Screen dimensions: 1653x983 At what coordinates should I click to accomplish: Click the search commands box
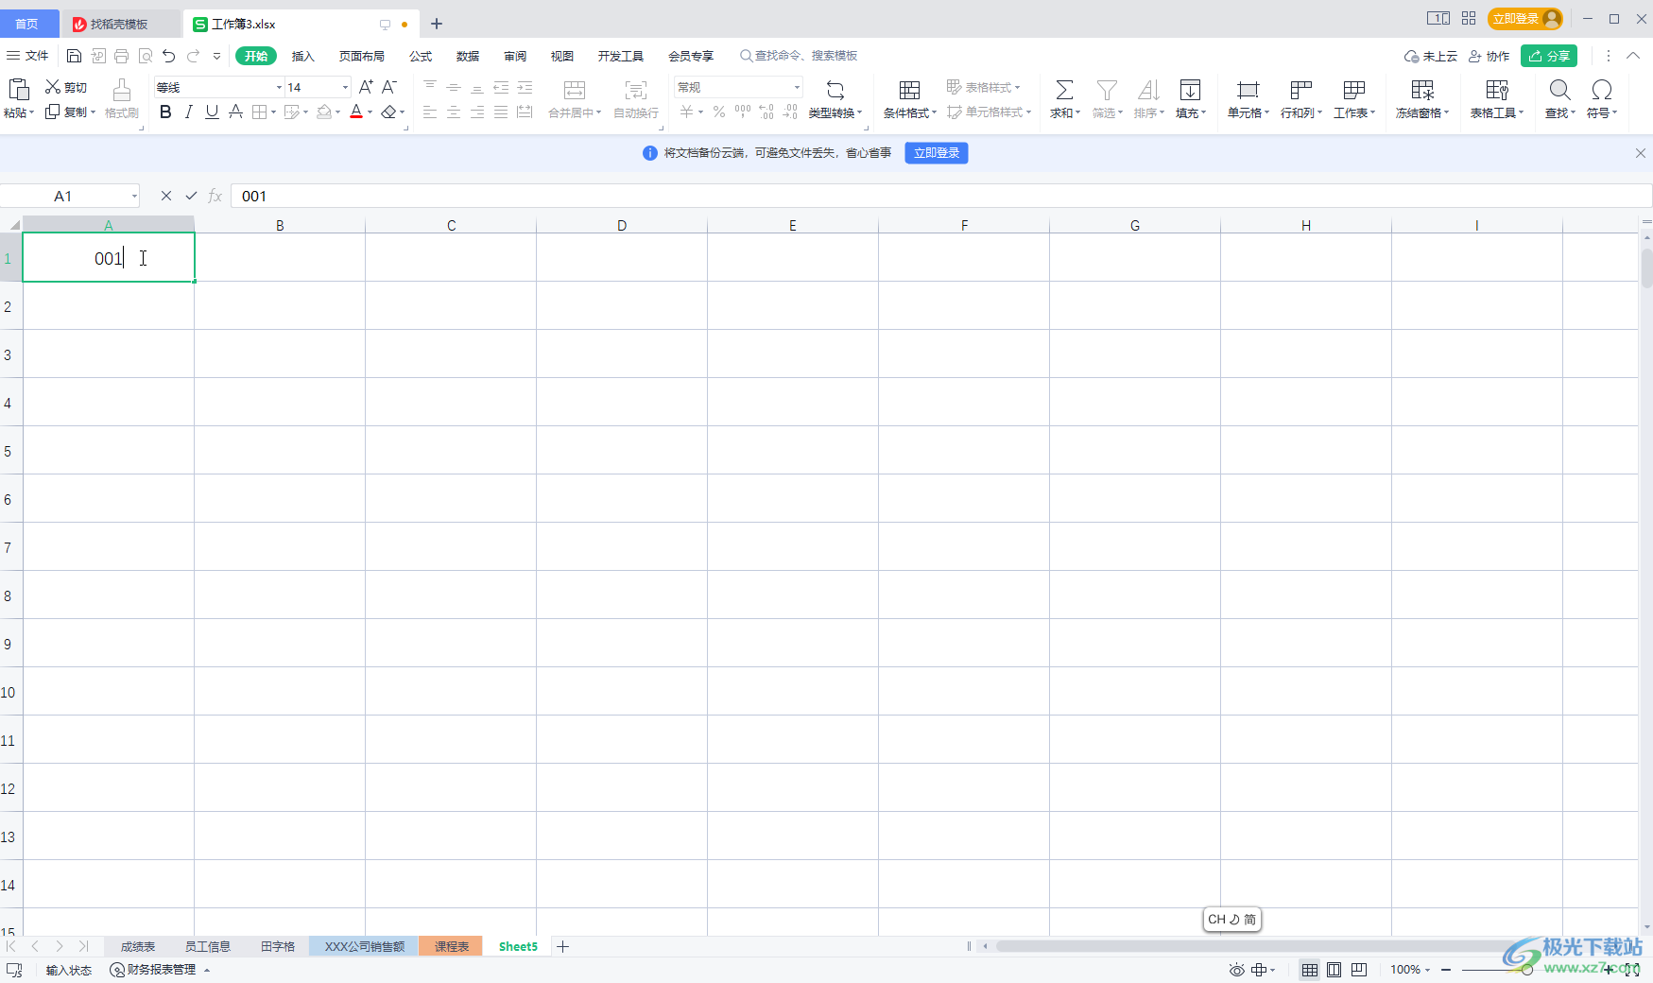pos(799,56)
